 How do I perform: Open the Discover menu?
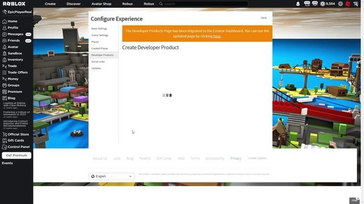[73, 4]
